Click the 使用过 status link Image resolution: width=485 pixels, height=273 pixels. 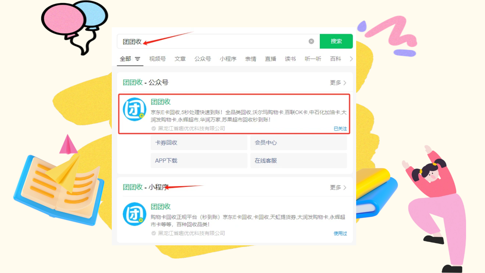(340, 234)
